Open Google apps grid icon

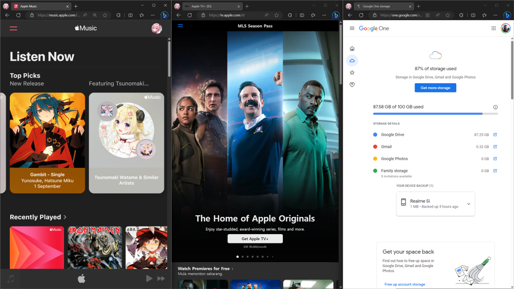(x=493, y=28)
